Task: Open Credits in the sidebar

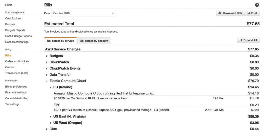Action: (x=9, y=67)
